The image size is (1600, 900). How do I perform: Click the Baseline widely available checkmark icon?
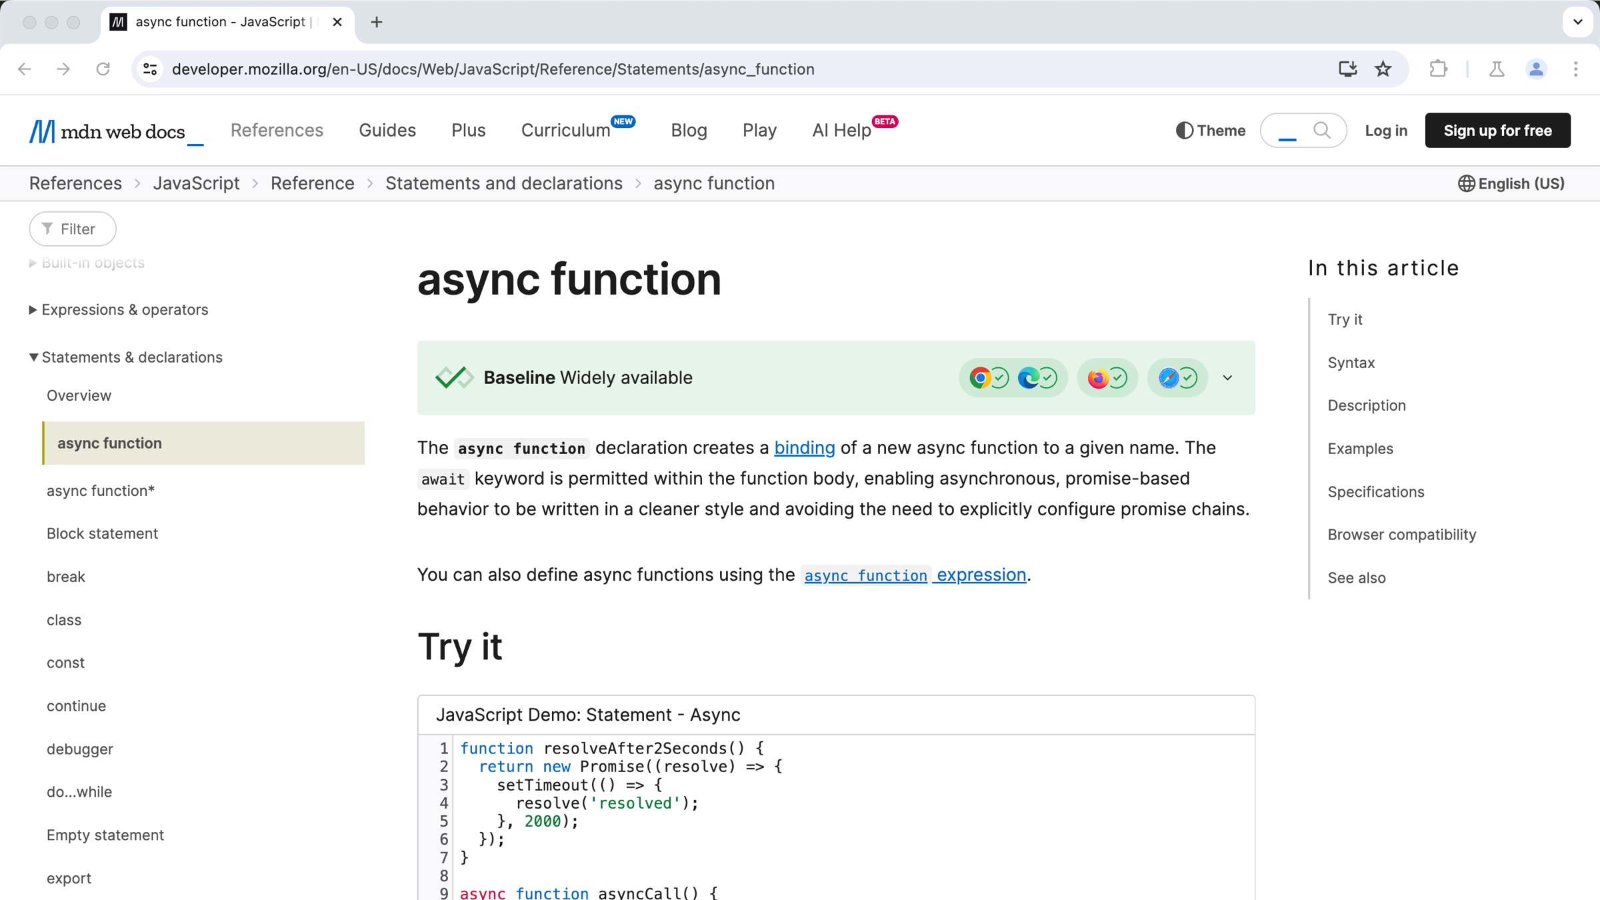pos(454,378)
